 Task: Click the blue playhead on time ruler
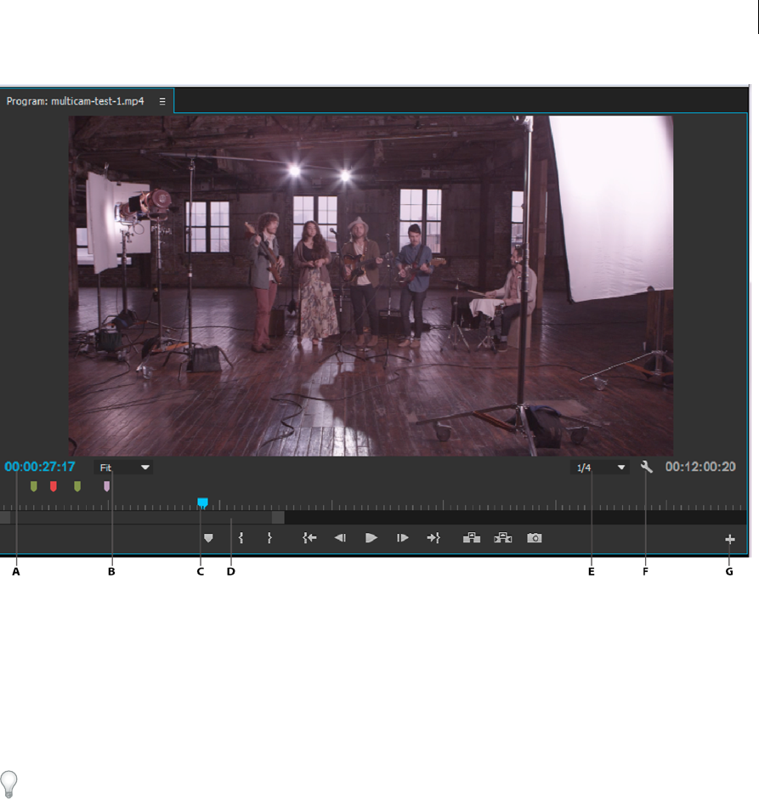pos(203,503)
